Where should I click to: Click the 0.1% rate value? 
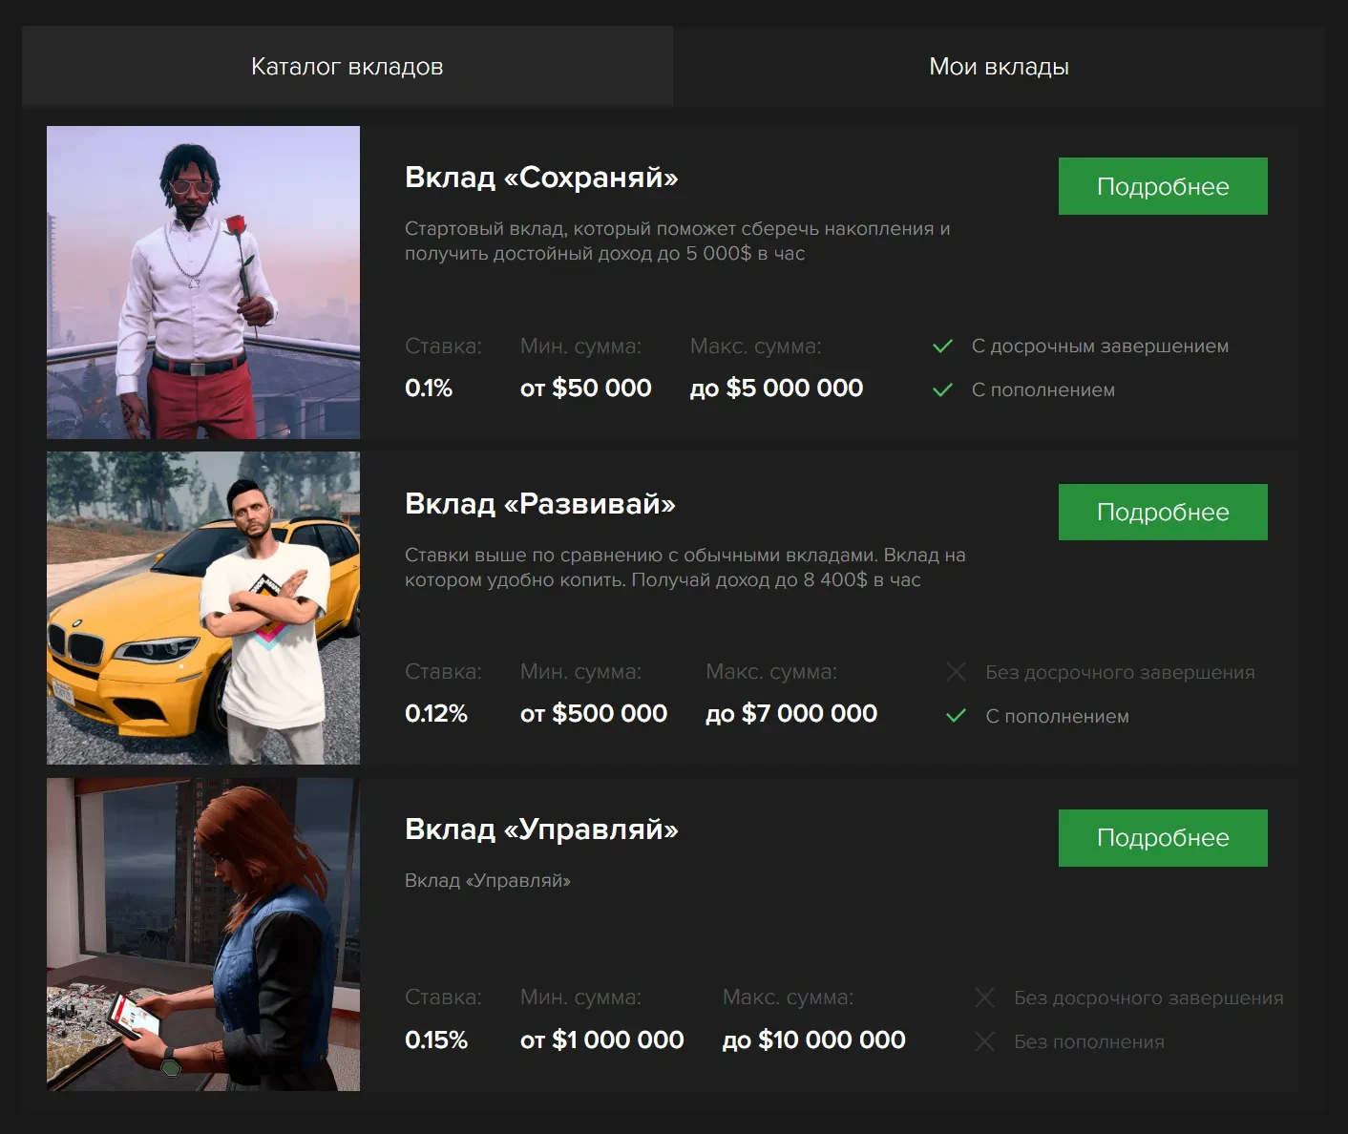pyautogui.click(x=429, y=388)
